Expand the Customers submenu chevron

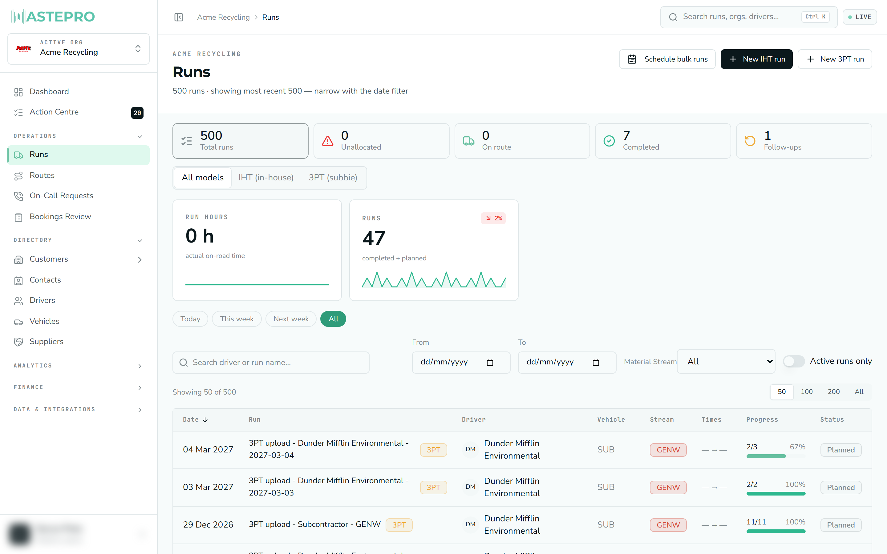(140, 260)
